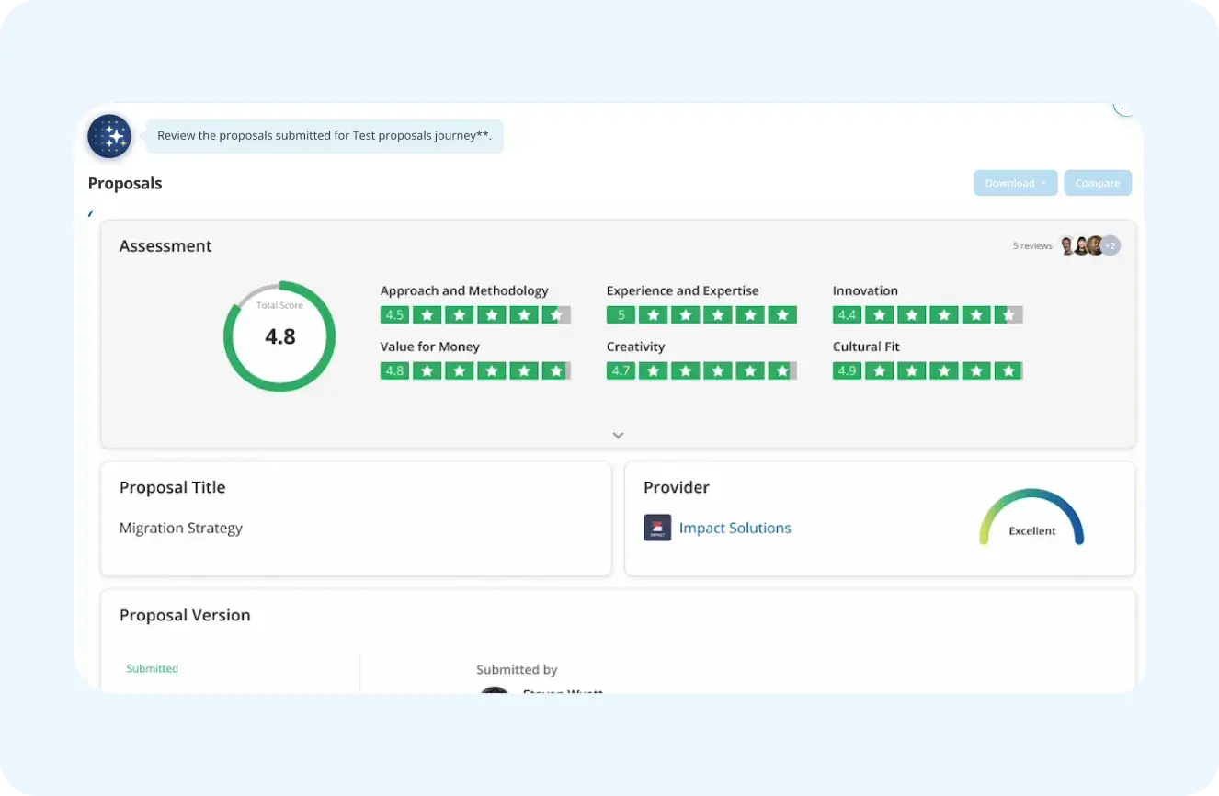Open the Impact Solutions provider link
Image resolution: width=1219 pixels, height=796 pixels.
coord(735,528)
